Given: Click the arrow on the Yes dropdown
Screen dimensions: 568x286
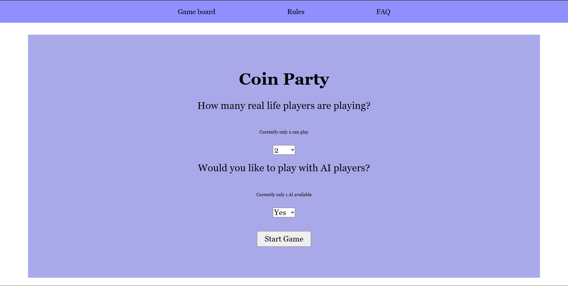Looking at the screenshot, I should pyautogui.click(x=292, y=212).
